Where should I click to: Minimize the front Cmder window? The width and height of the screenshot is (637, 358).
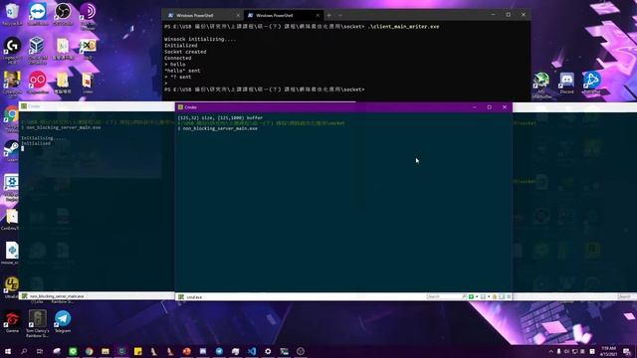tap(474, 107)
